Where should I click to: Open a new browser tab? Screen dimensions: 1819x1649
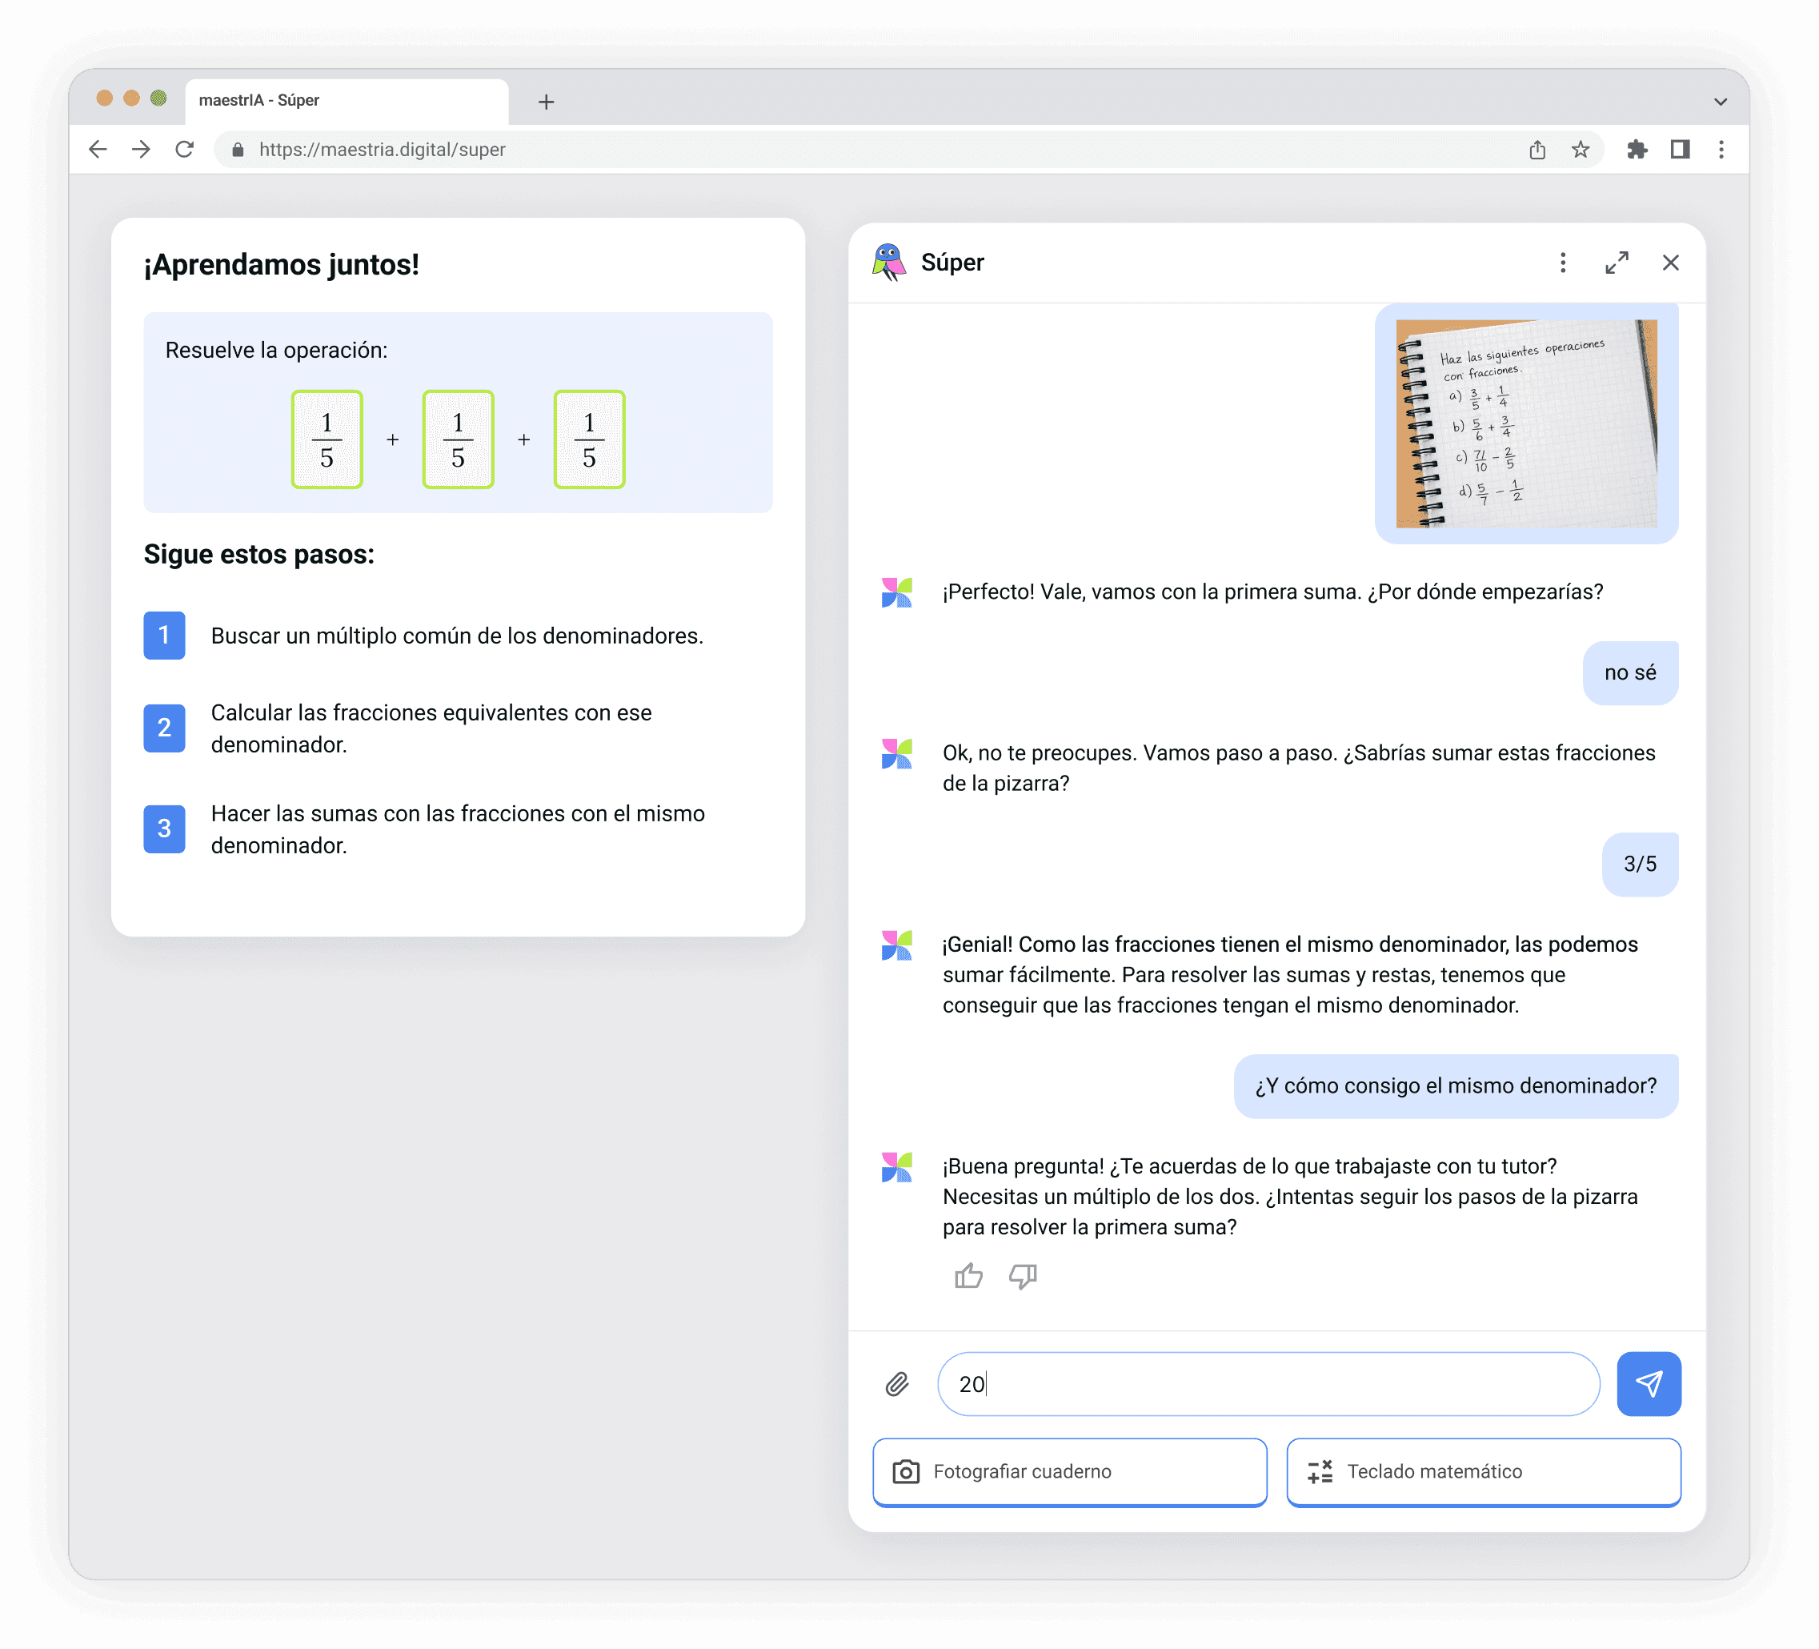[546, 102]
